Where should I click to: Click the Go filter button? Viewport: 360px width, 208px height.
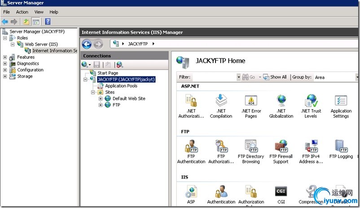coord(249,77)
